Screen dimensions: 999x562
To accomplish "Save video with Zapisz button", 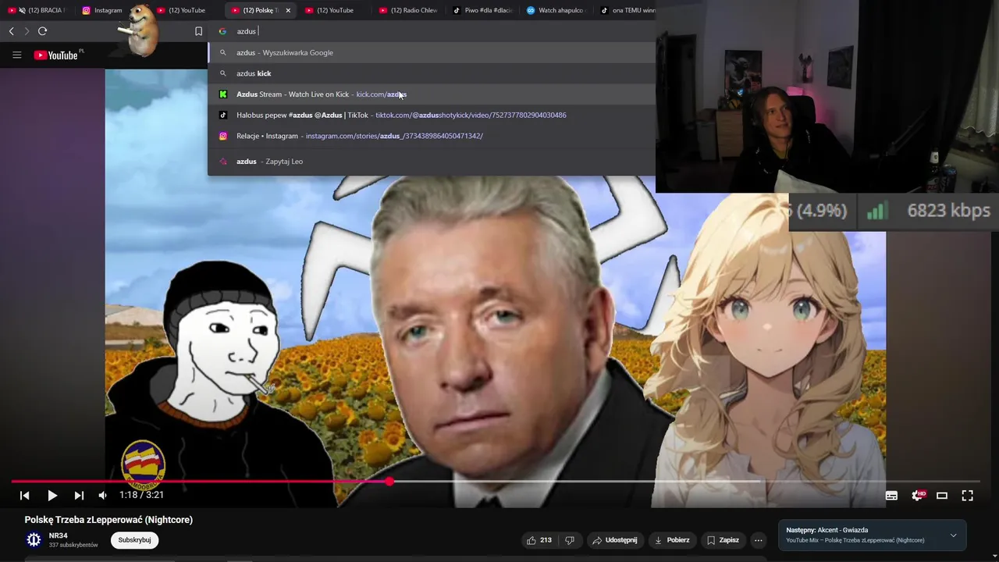I will (x=723, y=540).
